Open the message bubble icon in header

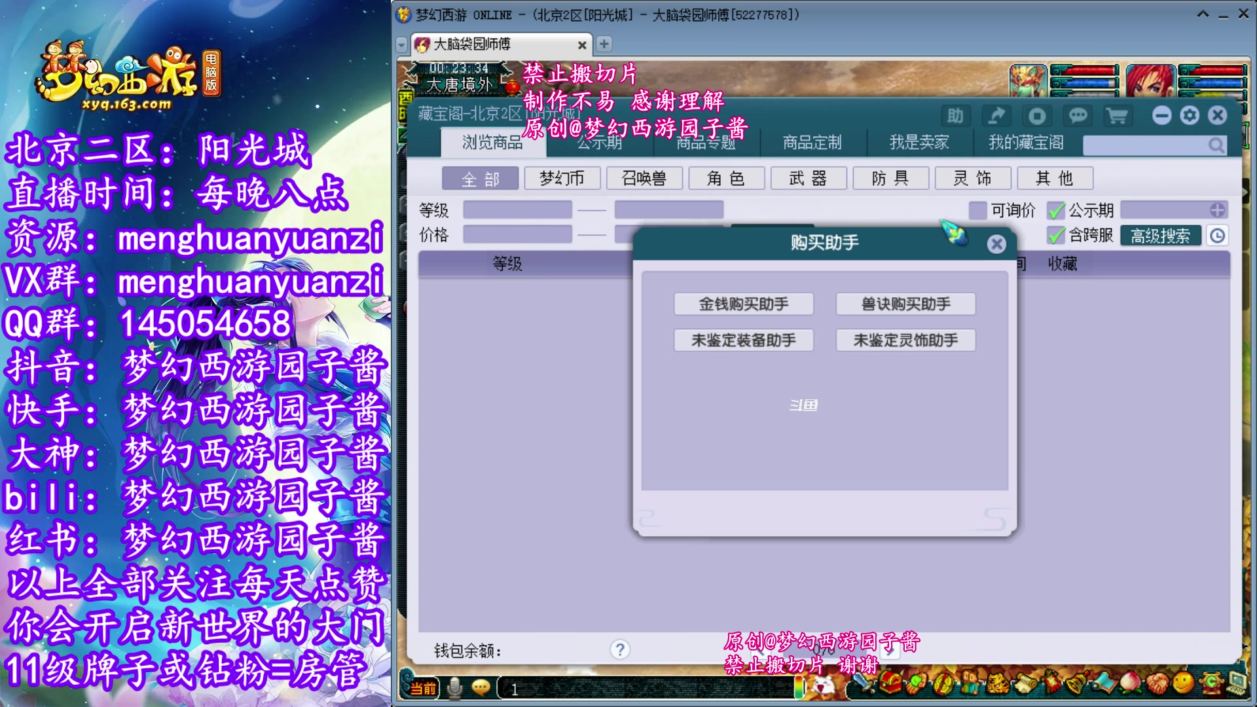pyautogui.click(x=1078, y=116)
